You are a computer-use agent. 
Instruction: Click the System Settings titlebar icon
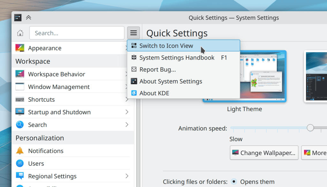[18, 18]
